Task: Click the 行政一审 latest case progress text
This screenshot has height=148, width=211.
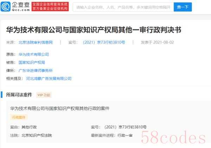Action: coord(125,135)
